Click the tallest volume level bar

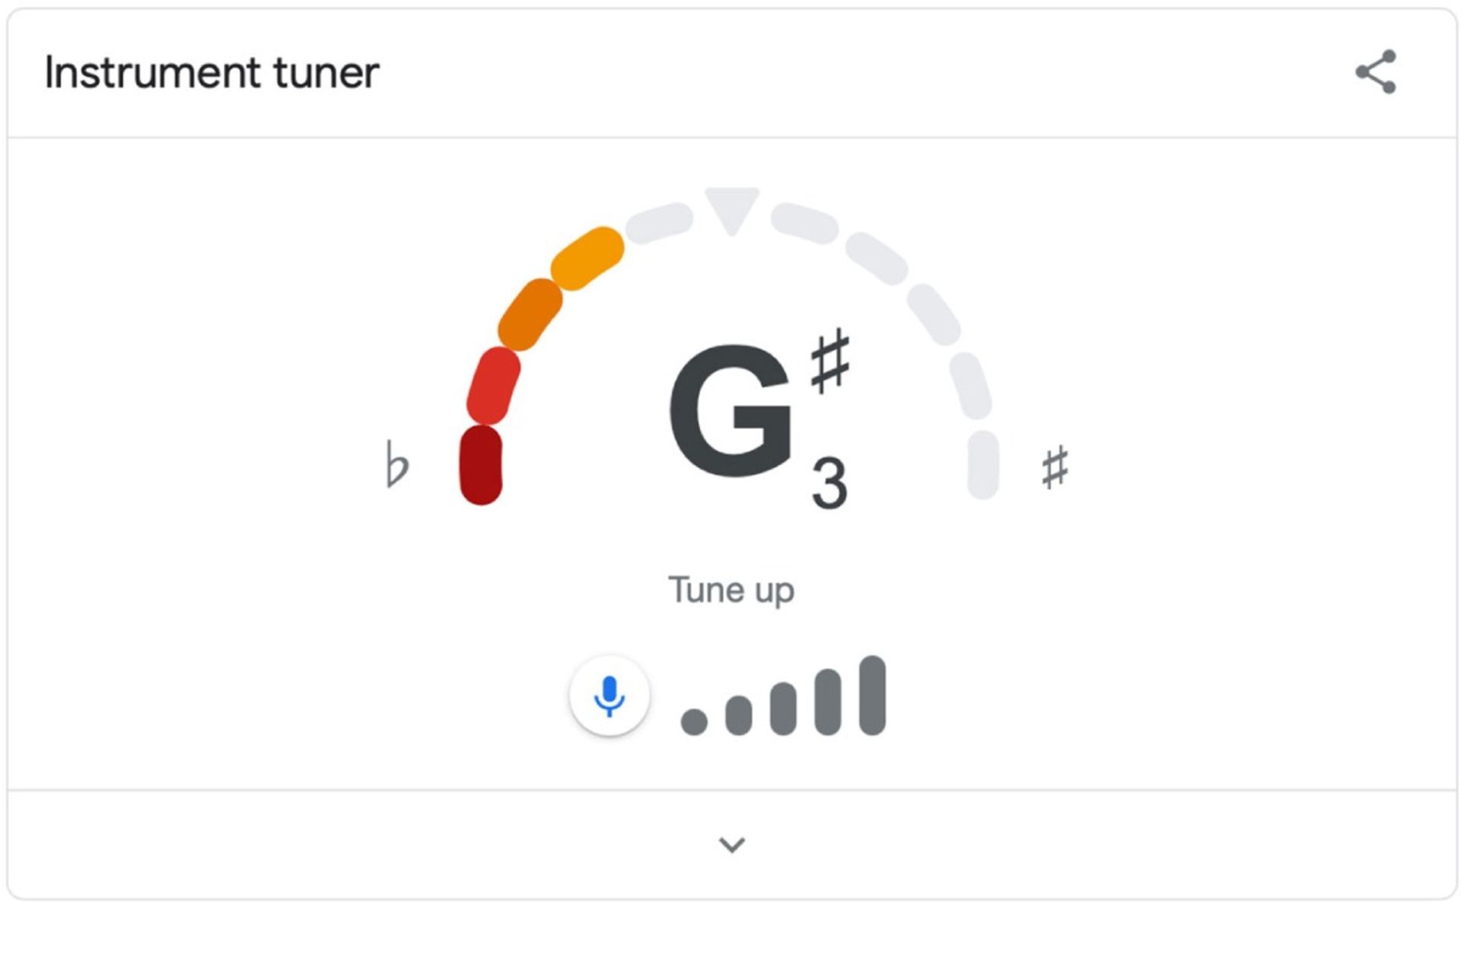pyautogui.click(x=872, y=695)
